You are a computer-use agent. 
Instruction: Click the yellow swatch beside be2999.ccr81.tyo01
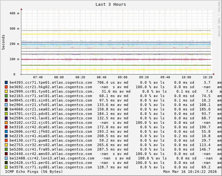[6, 91]
